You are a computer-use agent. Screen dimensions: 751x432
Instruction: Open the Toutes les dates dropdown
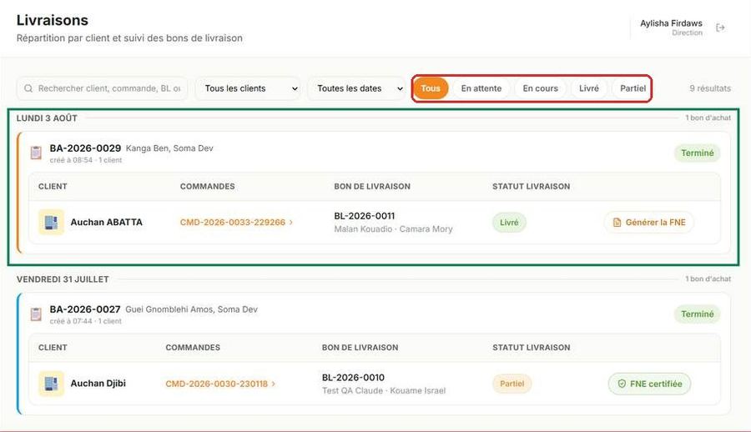pos(356,88)
